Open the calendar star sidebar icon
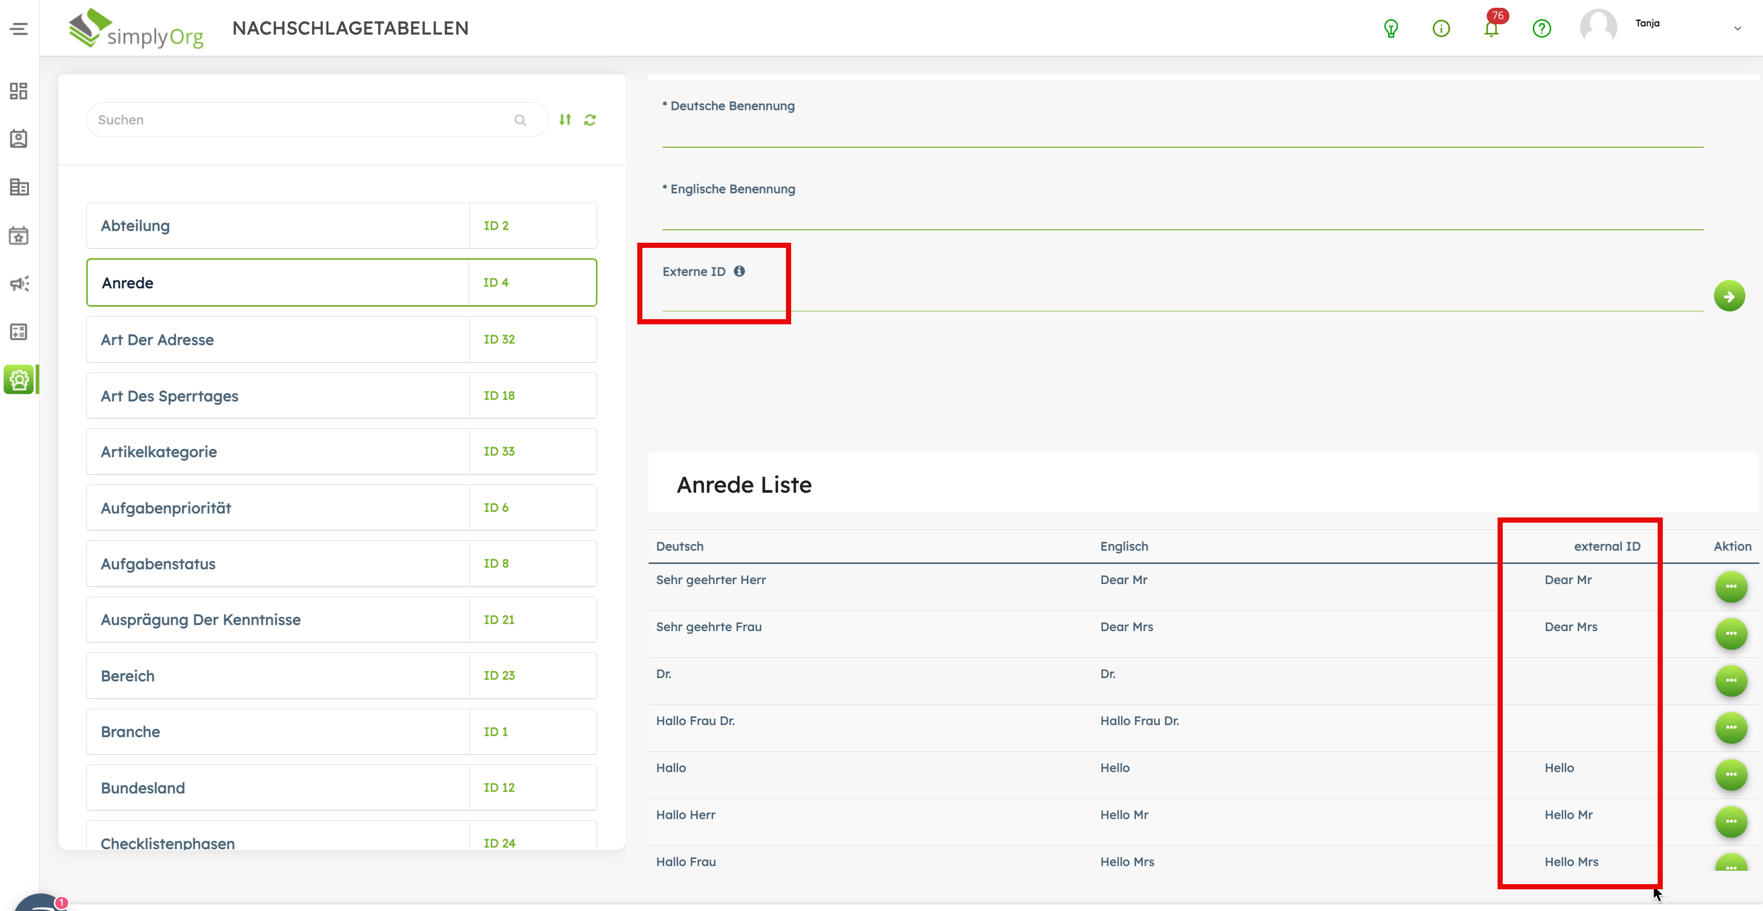 click(19, 235)
